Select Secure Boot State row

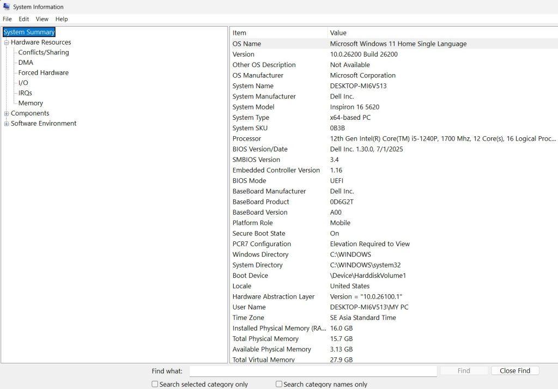(x=394, y=233)
